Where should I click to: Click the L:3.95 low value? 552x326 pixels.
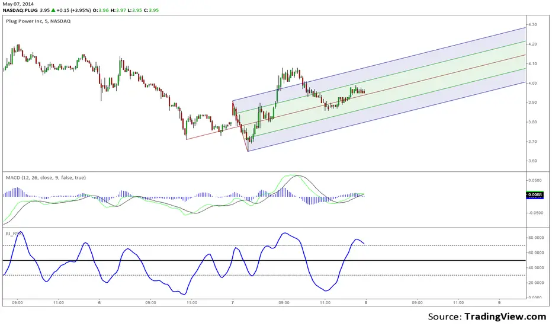click(135, 10)
